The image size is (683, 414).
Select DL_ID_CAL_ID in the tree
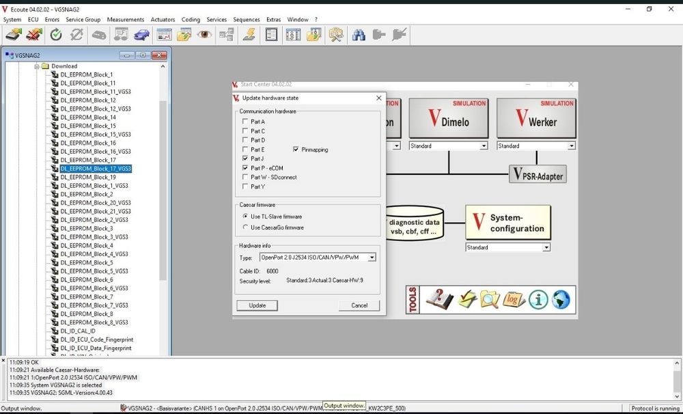[78, 331]
